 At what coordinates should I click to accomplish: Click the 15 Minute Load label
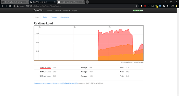45,76
